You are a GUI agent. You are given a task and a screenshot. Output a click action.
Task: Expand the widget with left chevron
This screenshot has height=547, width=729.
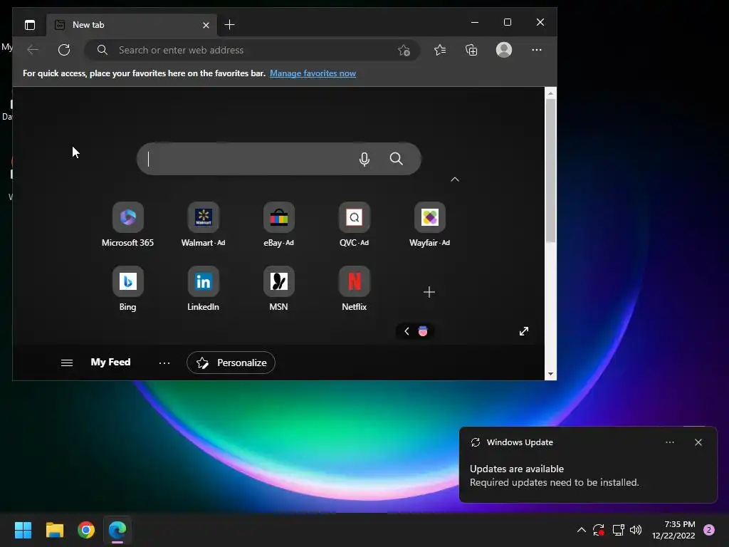point(407,331)
